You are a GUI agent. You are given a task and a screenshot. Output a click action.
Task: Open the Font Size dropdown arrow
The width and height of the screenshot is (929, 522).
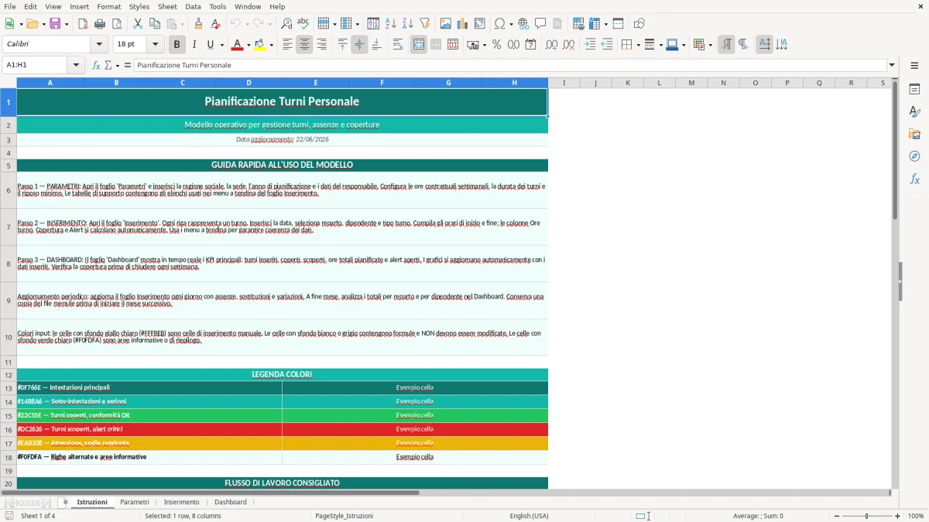tap(155, 45)
